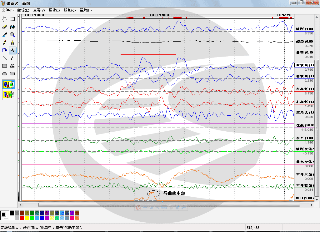Screen dimensions: 320x232
Task: Pick the yellow palette color
Action: tap(27, 218)
